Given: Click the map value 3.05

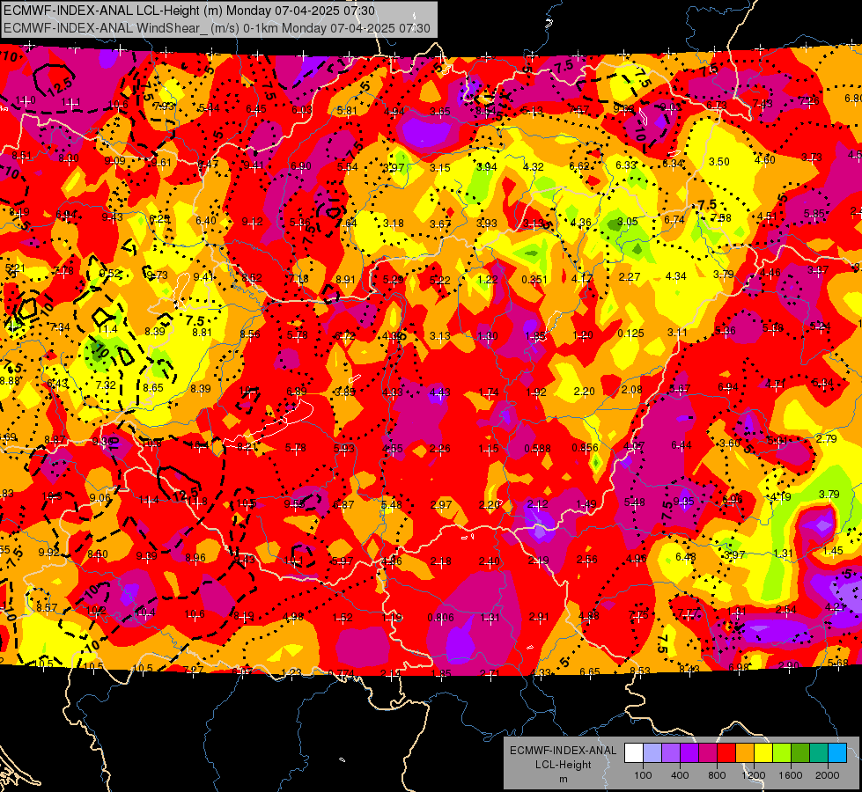Looking at the screenshot, I should 627,222.
